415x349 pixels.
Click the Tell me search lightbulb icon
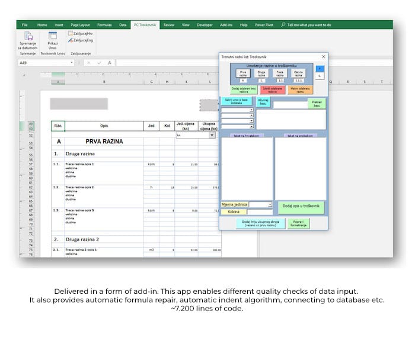click(283, 25)
